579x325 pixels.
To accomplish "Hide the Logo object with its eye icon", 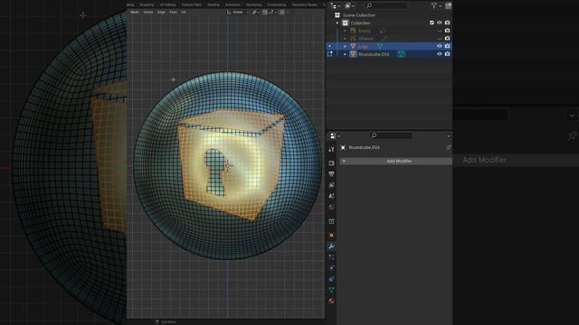I will pyautogui.click(x=440, y=46).
